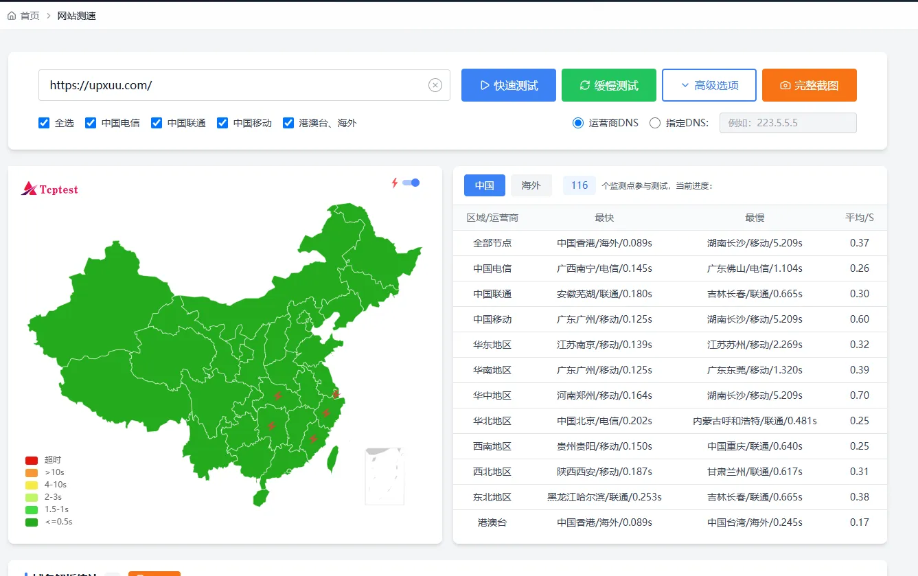Toggle the blue switch above the map
The height and width of the screenshot is (576, 918).
[x=411, y=183]
